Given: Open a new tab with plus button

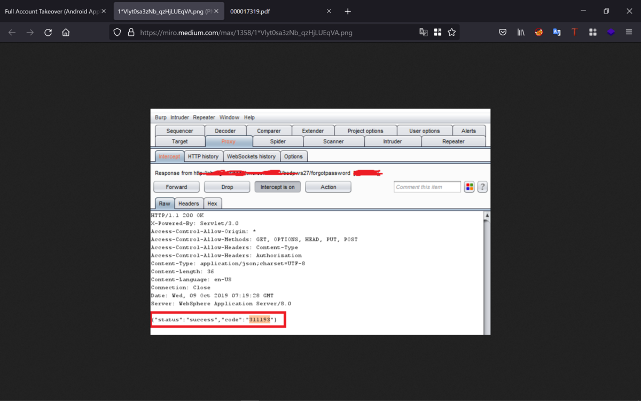Looking at the screenshot, I should point(348,11).
